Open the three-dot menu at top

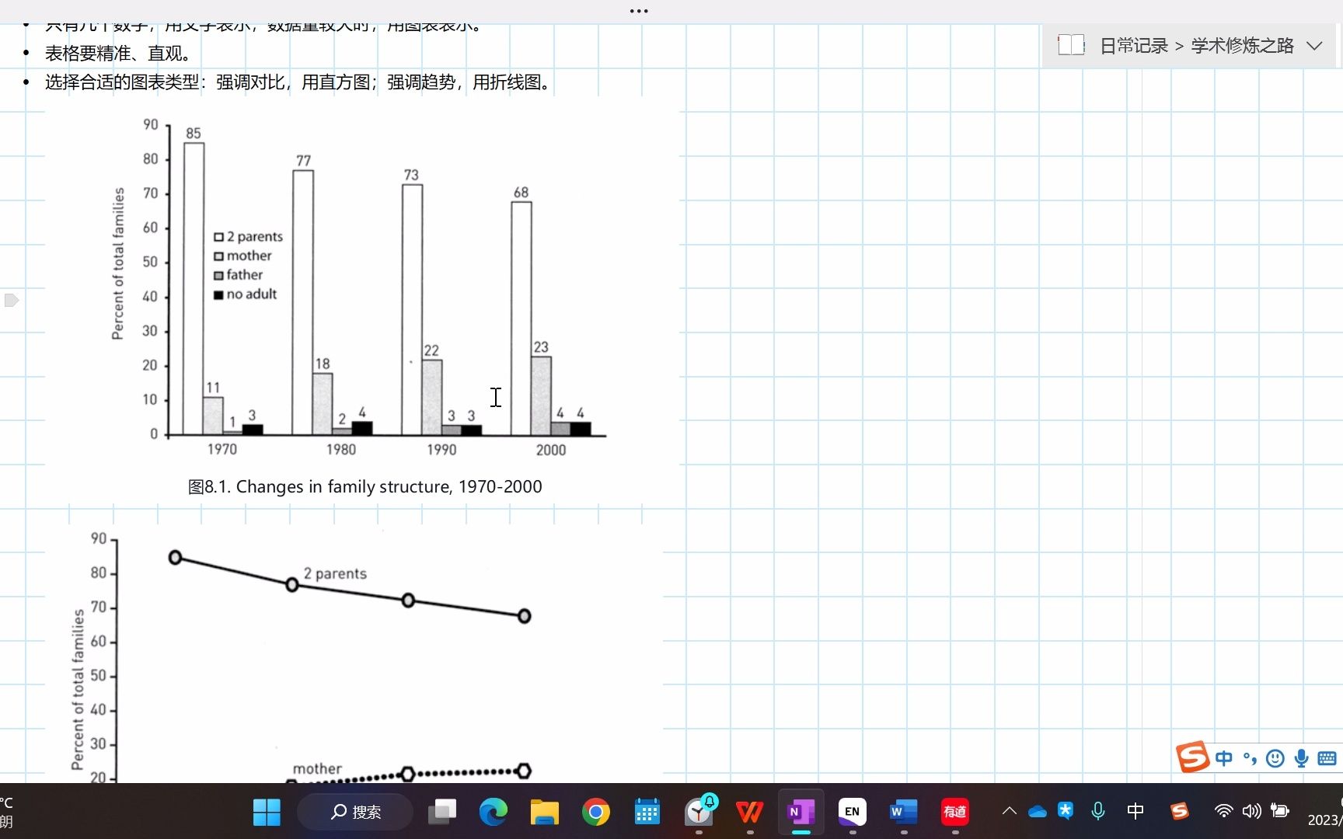(x=639, y=11)
